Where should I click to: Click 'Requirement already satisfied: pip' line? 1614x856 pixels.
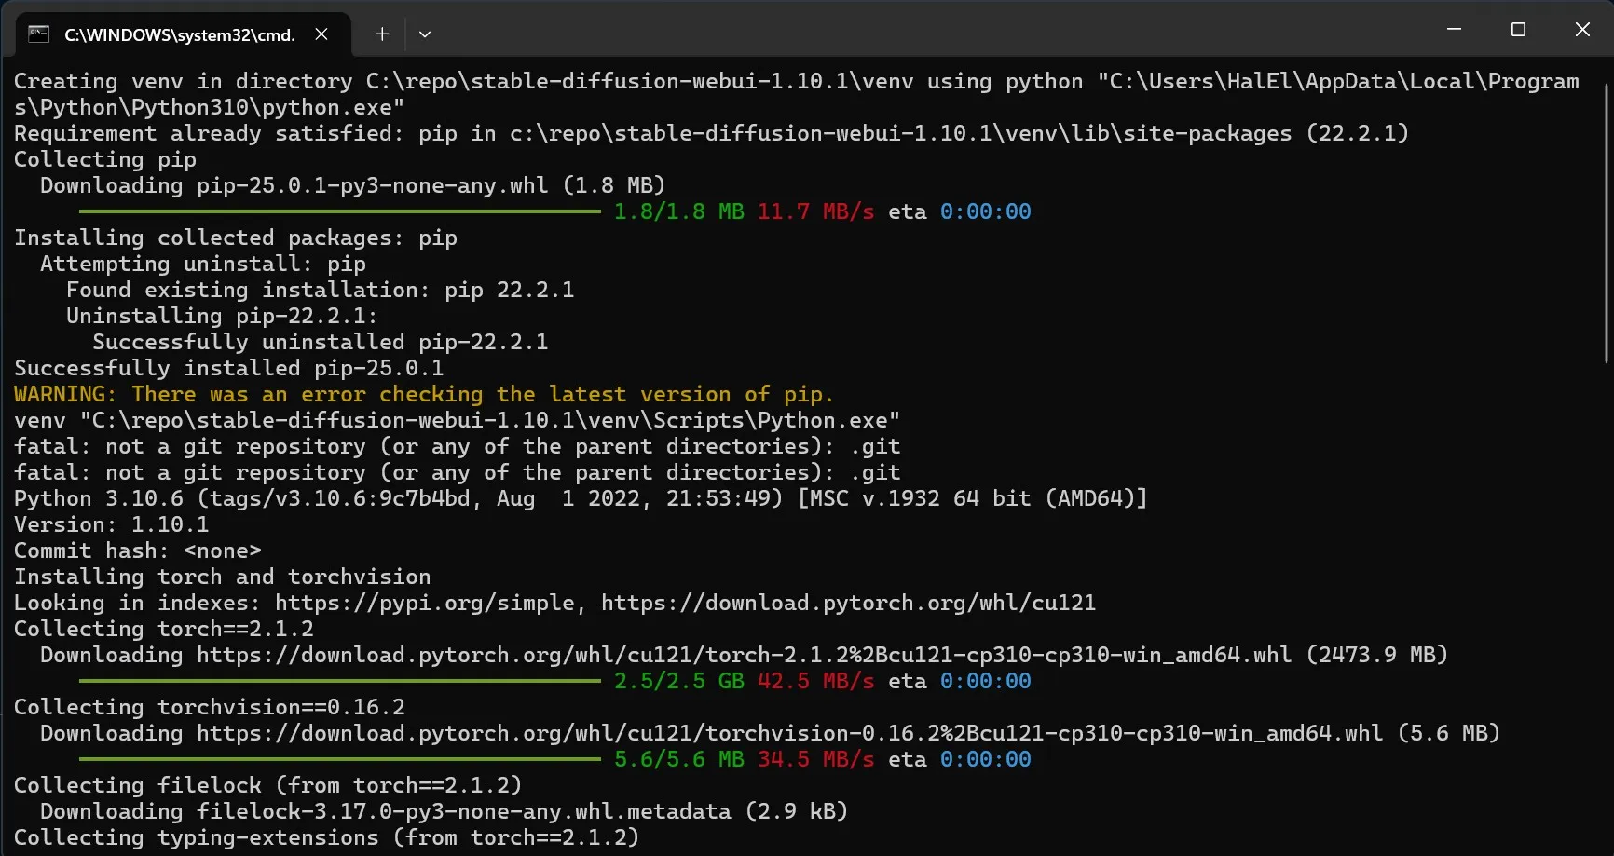click(x=711, y=133)
